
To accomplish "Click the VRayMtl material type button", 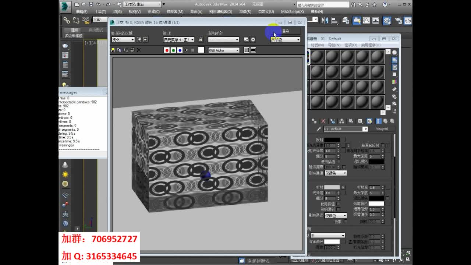I will click(x=383, y=129).
